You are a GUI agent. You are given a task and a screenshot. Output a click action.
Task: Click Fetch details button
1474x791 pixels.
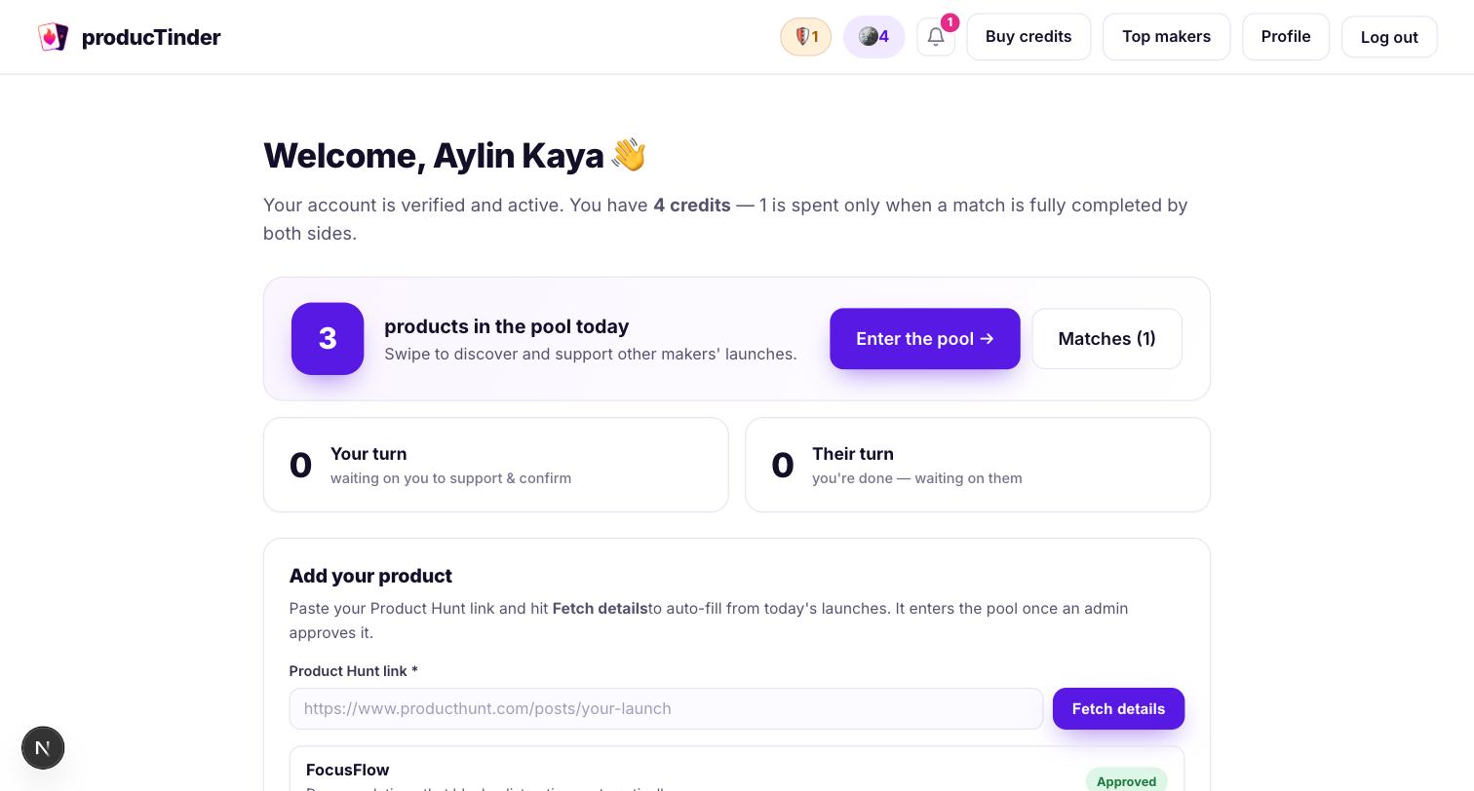click(x=1118, y=709)
